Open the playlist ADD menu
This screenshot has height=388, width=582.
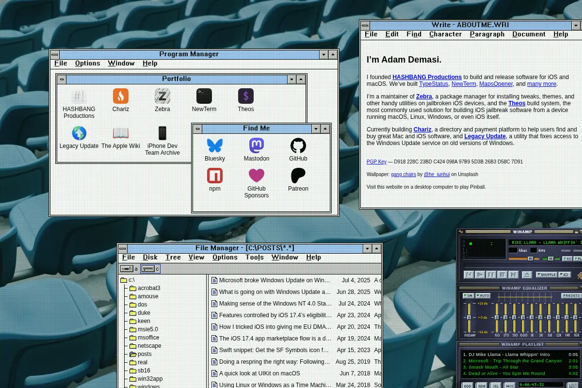[x=468, y=386]
